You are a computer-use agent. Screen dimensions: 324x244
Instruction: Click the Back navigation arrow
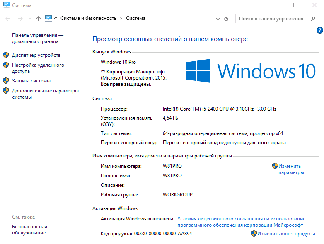click(8, 19)
